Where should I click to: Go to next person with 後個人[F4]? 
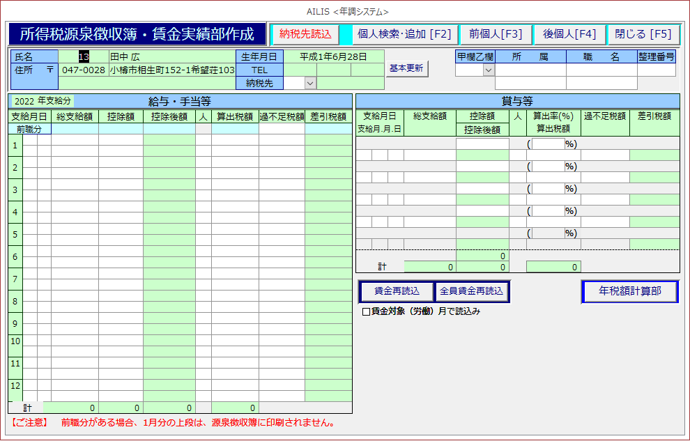[569, 34]
